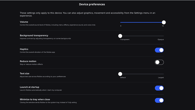
Task: Click the Largest text size label
Action: coord(161,78)
